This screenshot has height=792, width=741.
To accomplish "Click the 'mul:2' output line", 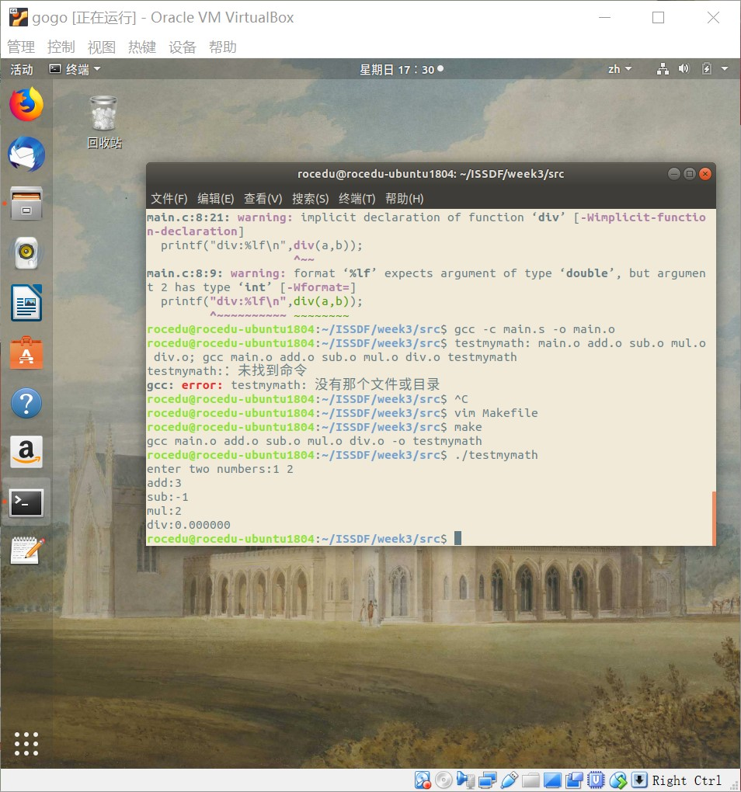I will tap(164, 511).
